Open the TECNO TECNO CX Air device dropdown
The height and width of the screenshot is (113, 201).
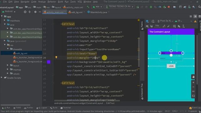point(119,7)
